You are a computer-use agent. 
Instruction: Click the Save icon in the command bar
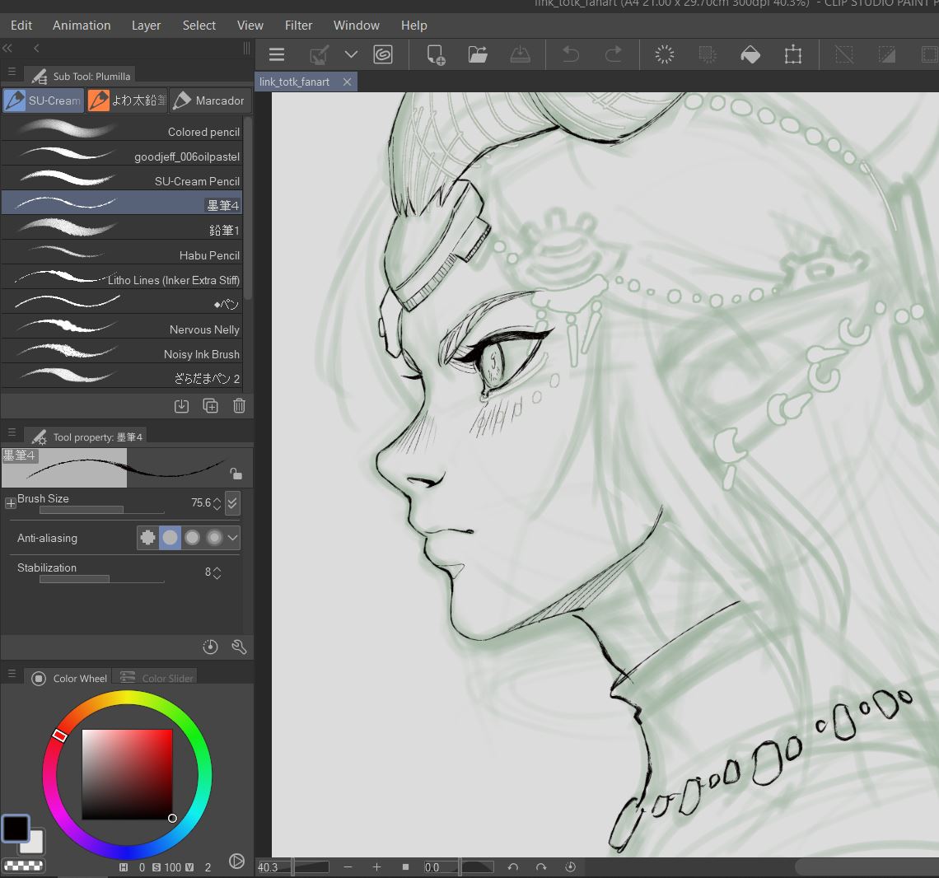[x=520, y=54]
